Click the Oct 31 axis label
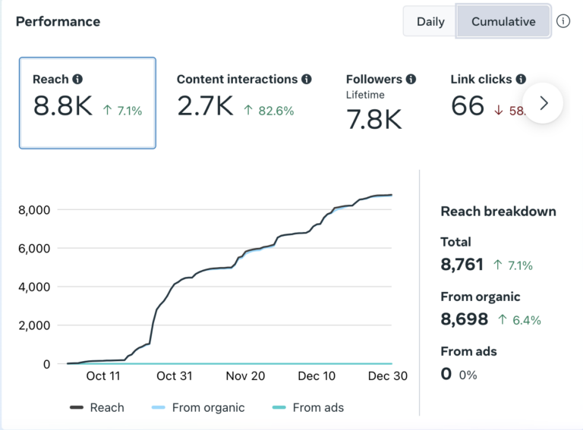Image resolution: width=583 pixels, height=430 pixels. [175, 376]
